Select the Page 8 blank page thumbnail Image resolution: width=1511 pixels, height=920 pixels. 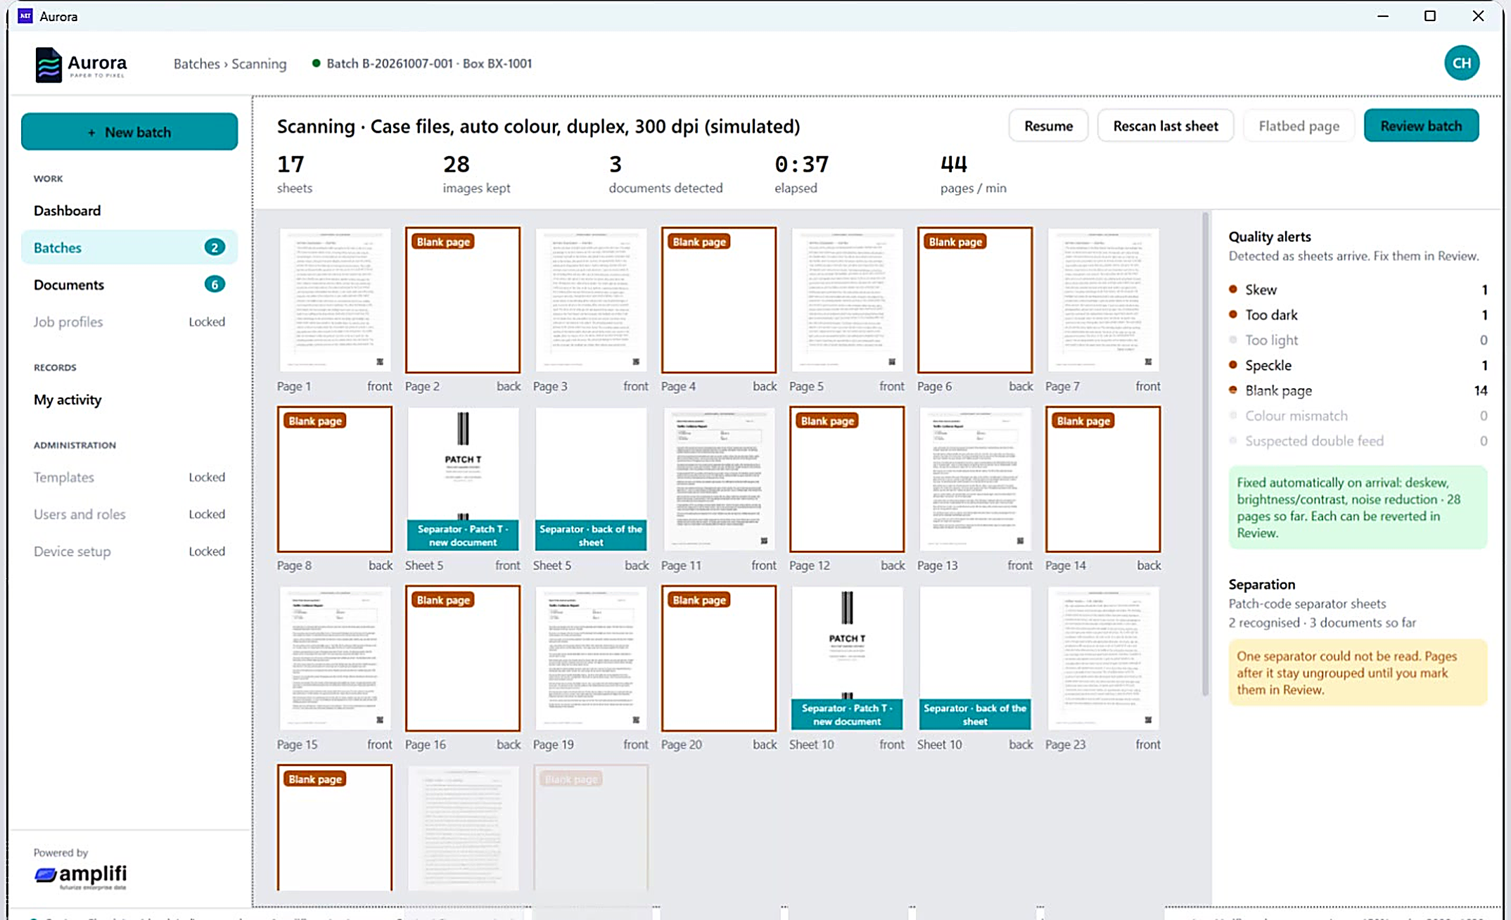click(335, 479)
